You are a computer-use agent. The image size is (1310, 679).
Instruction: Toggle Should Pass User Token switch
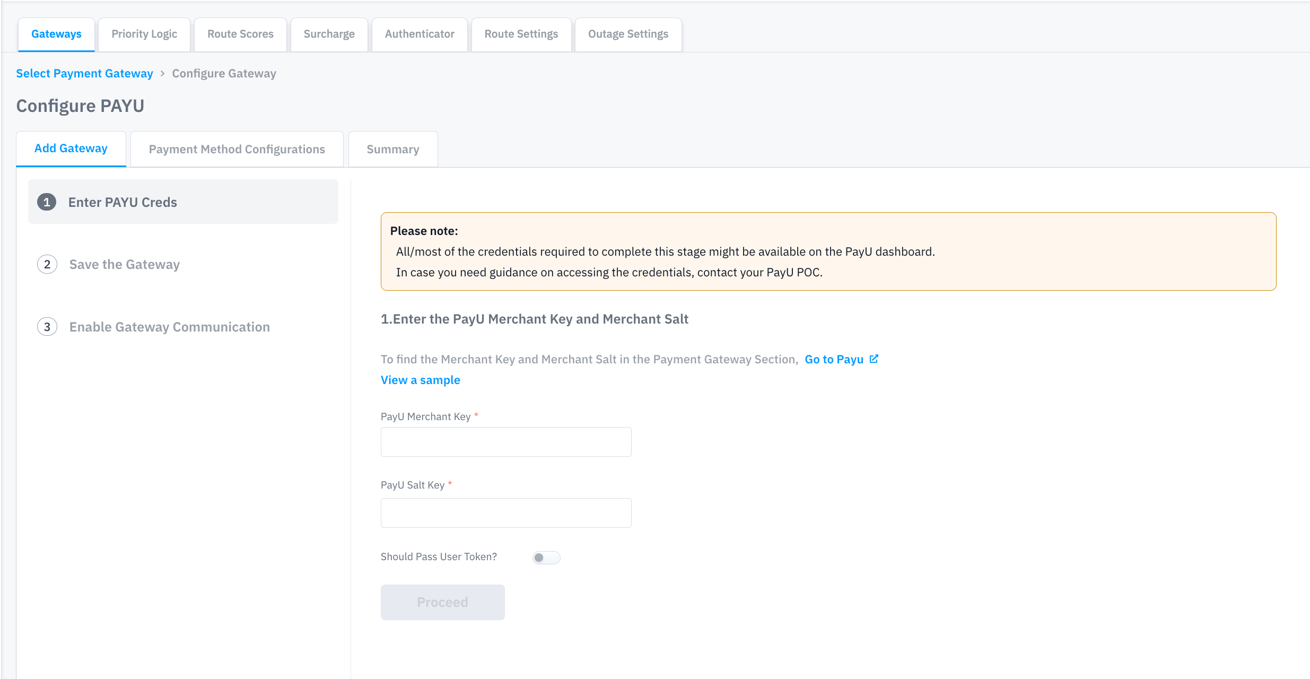[x=546, y=558]
